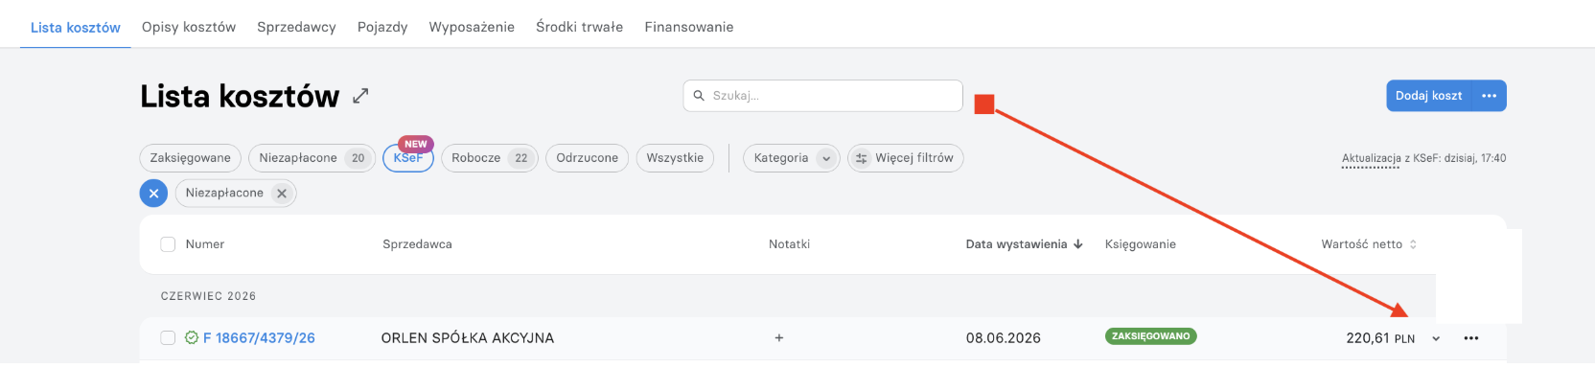The image size is (1595, 368).
Task: Clear all filters with blue X button
Action: tap(153, 194)
